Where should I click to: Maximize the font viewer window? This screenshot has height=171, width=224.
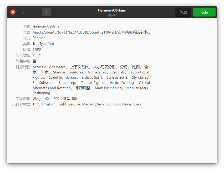34,12
